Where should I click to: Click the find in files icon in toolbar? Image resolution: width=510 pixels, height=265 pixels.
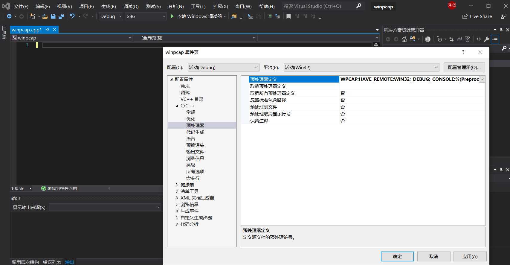pyautogui.click(x=234, y=16)
